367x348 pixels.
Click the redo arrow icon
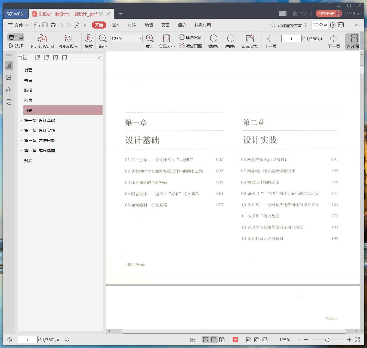(69, 25)
